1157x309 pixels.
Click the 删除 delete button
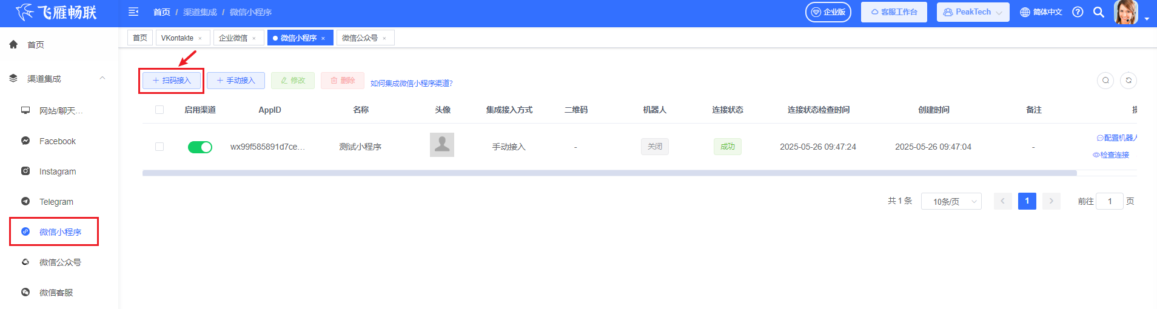click(343, 80)
